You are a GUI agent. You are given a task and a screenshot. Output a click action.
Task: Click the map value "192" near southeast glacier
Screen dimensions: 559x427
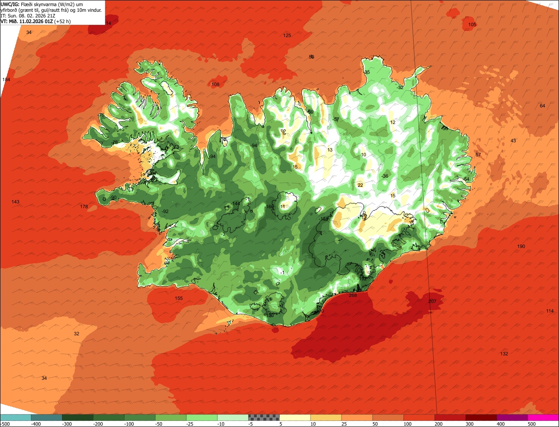(363, 279)
